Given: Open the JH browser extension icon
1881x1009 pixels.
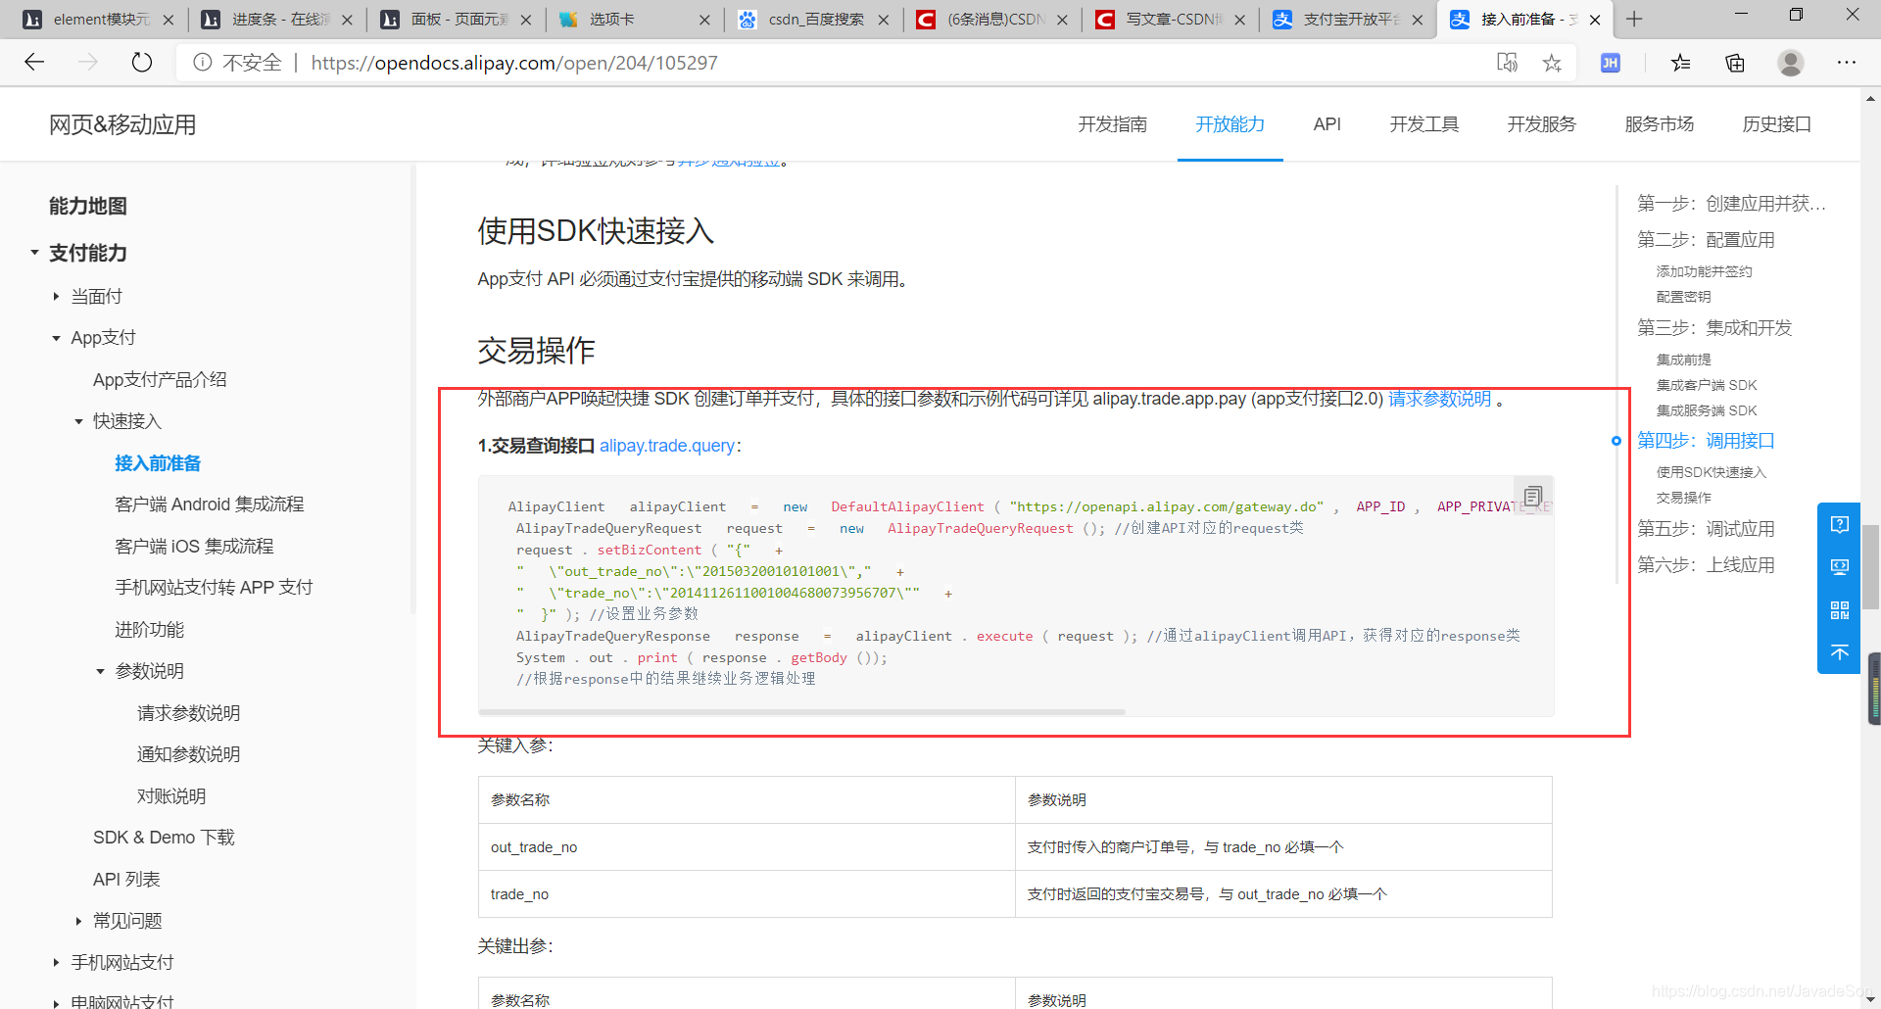Looking at the screenshot, I should pos(1611,63).
